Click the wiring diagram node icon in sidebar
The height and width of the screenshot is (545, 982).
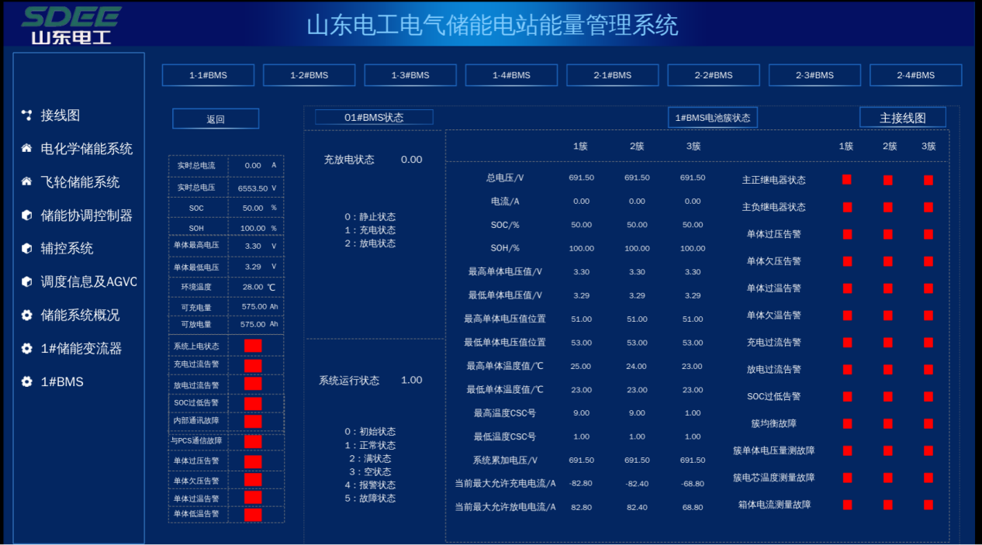[26, 116]
